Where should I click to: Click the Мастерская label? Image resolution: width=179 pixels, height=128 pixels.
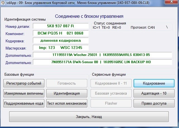tap(16, 48)
